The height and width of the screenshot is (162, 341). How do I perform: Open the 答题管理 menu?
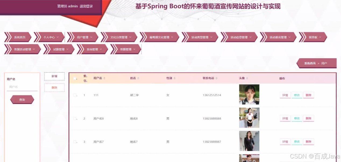pyautogui.click(x=126, y=49)
